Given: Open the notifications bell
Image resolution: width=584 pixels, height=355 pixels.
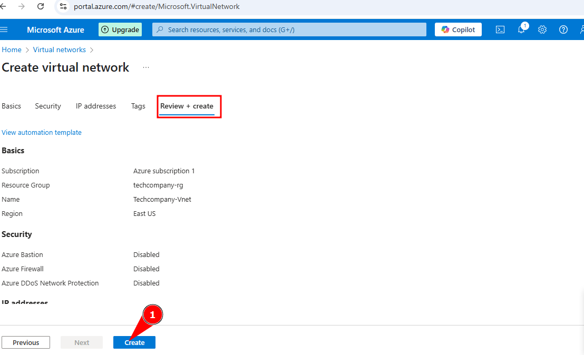Looking at the screenshot, I should point(521,29).
